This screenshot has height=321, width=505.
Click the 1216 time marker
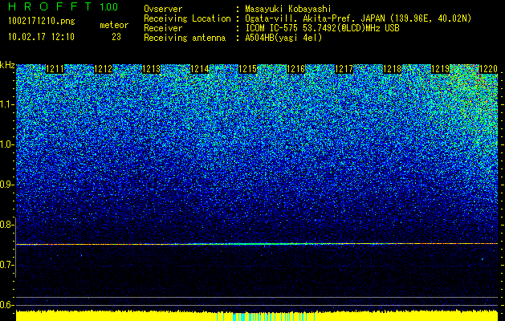(x=295, y=68)
